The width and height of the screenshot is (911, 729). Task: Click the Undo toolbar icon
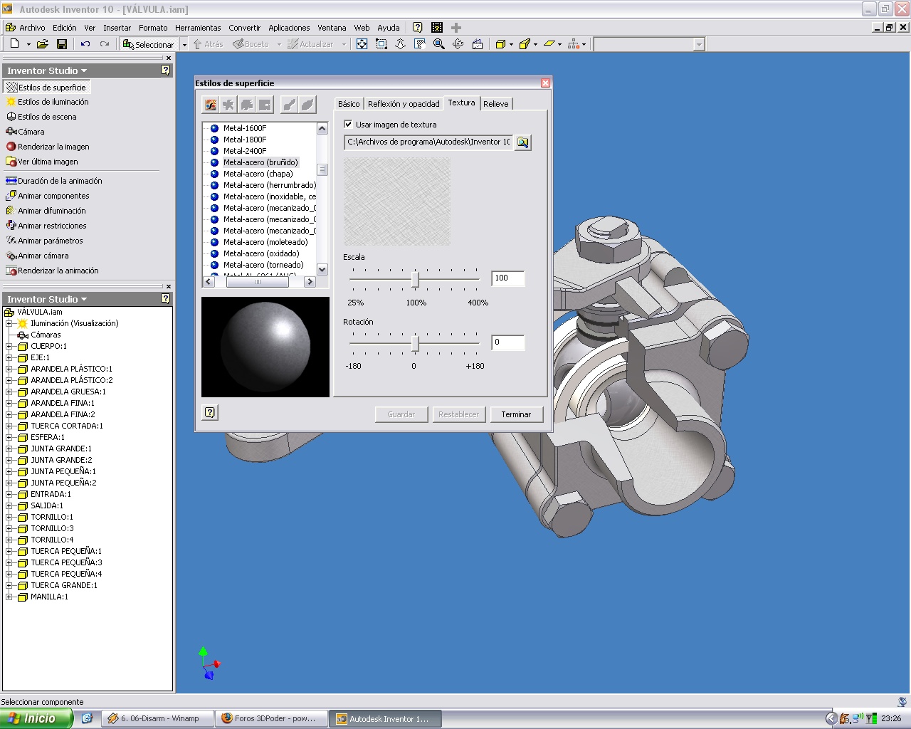click(85, 44)
